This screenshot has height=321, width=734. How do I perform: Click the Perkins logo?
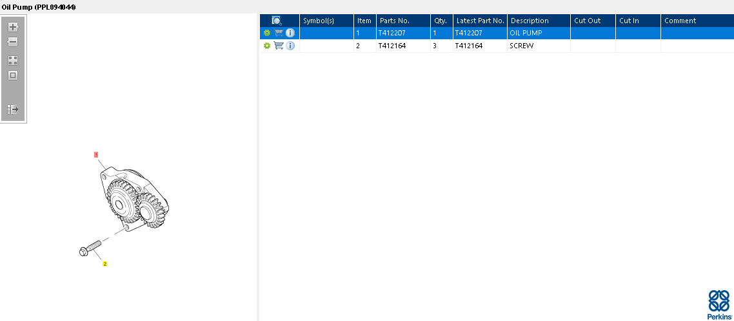719,305
